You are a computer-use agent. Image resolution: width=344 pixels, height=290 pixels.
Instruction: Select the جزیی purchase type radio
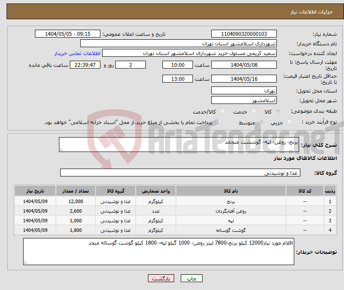click(289, 121)
